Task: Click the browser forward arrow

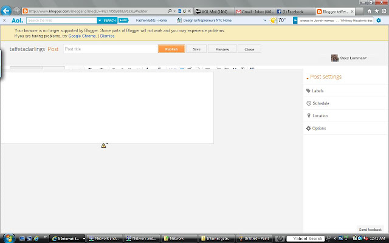Action: pos(16,11)
